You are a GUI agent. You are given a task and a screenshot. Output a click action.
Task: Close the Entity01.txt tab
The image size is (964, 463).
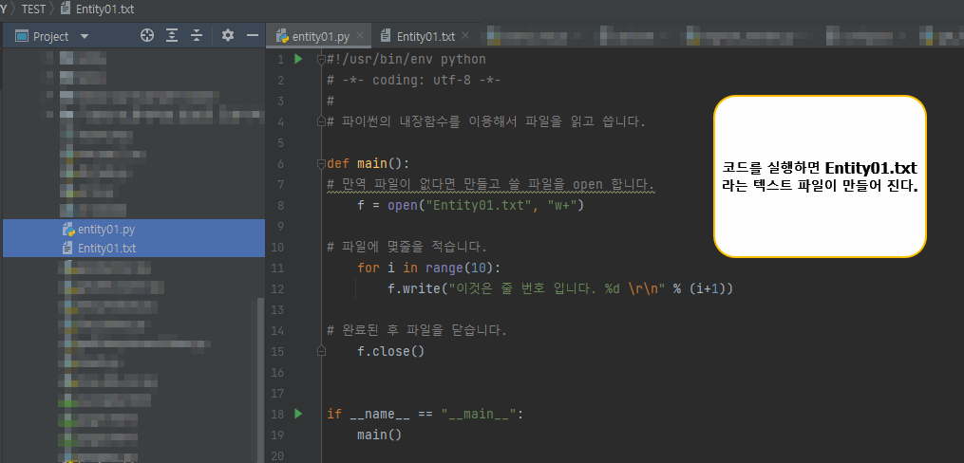pos(465,36)
